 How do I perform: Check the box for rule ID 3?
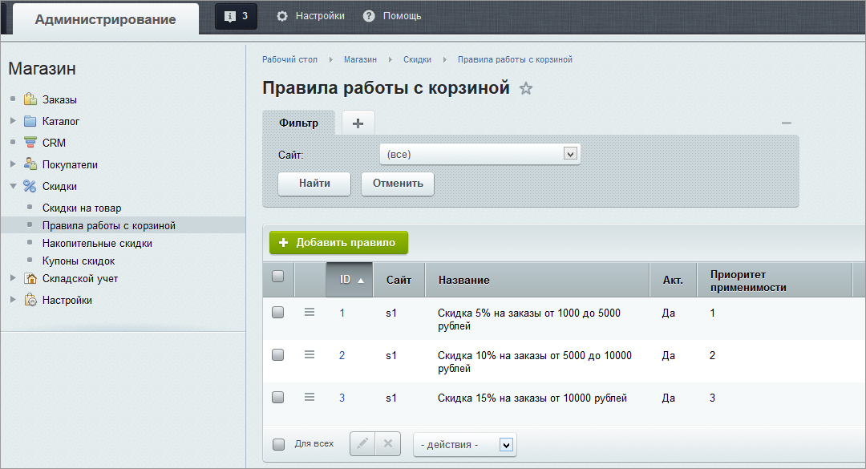click(277, 398)
